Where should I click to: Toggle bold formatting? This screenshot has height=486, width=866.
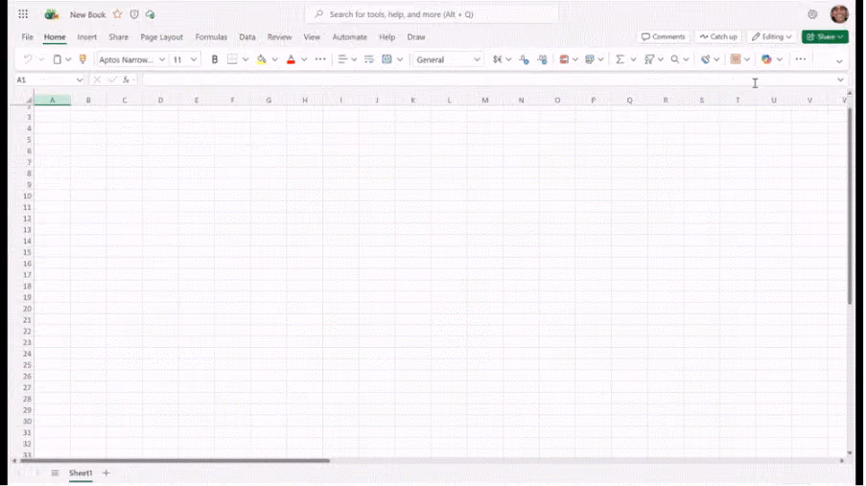214,59
